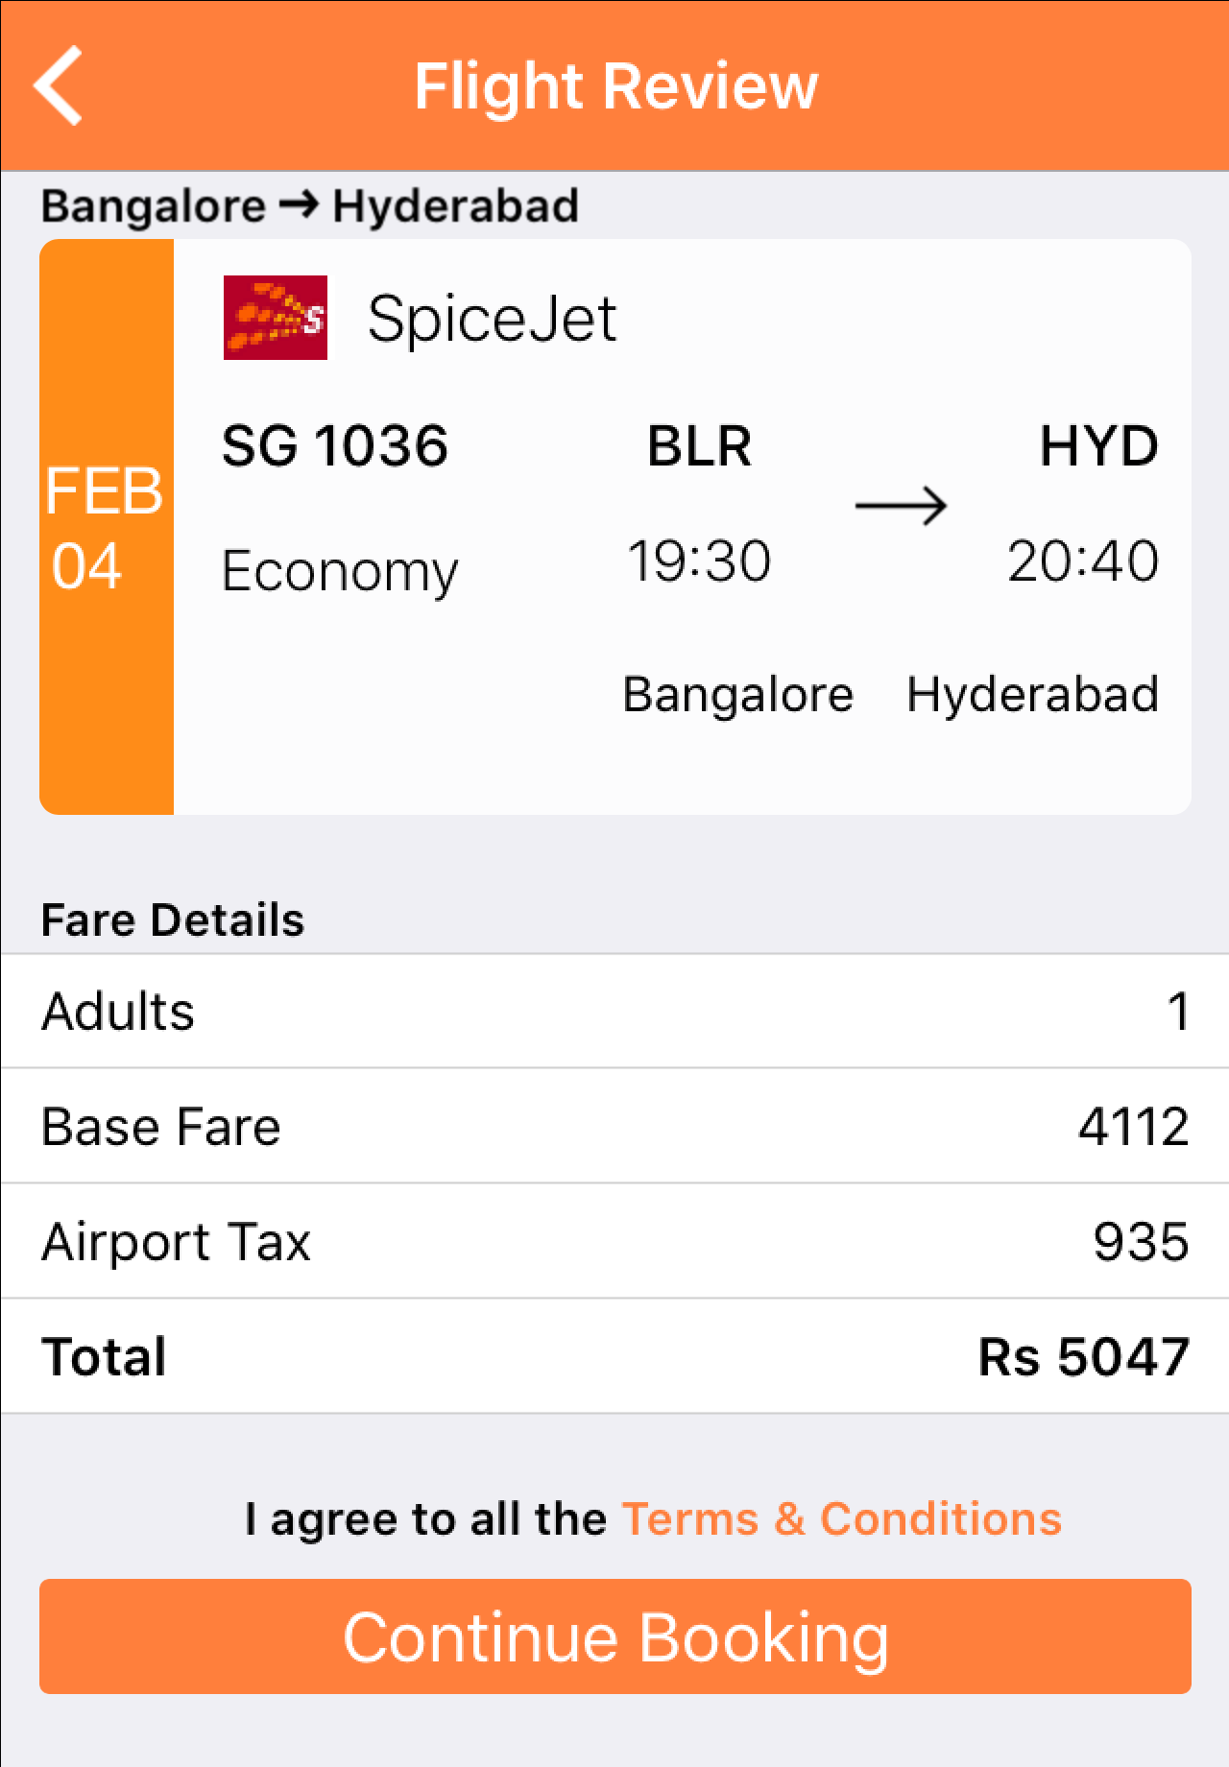
Task: Tap the Continue Booking button
Action: tap(615, 1636)
